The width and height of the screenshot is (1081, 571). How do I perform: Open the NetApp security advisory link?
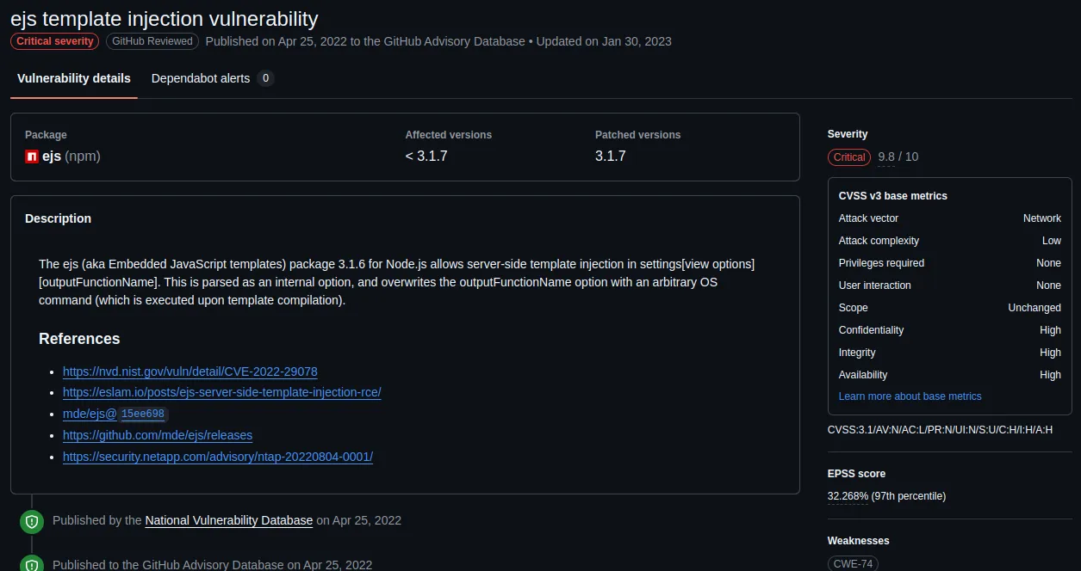tap(218, 457)
